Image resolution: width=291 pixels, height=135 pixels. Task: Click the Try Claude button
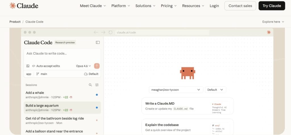pos(272,6)
